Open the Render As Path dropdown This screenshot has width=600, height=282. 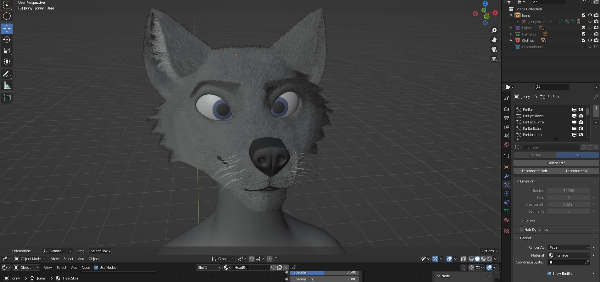coord(569,247)
